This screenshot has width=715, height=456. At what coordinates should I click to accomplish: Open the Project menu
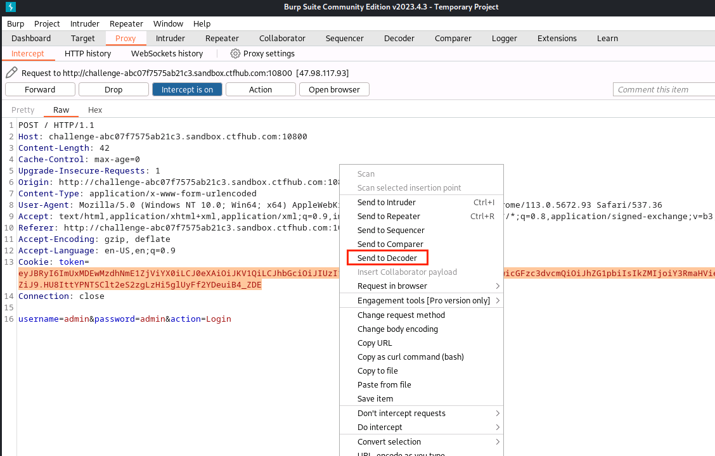pyautogui.click(x=47, y=23)
